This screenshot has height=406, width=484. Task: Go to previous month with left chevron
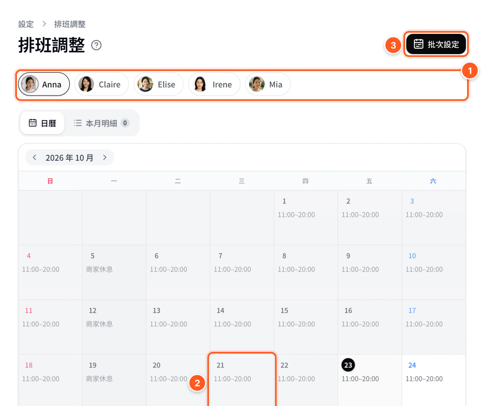click(x=34, y=157)
